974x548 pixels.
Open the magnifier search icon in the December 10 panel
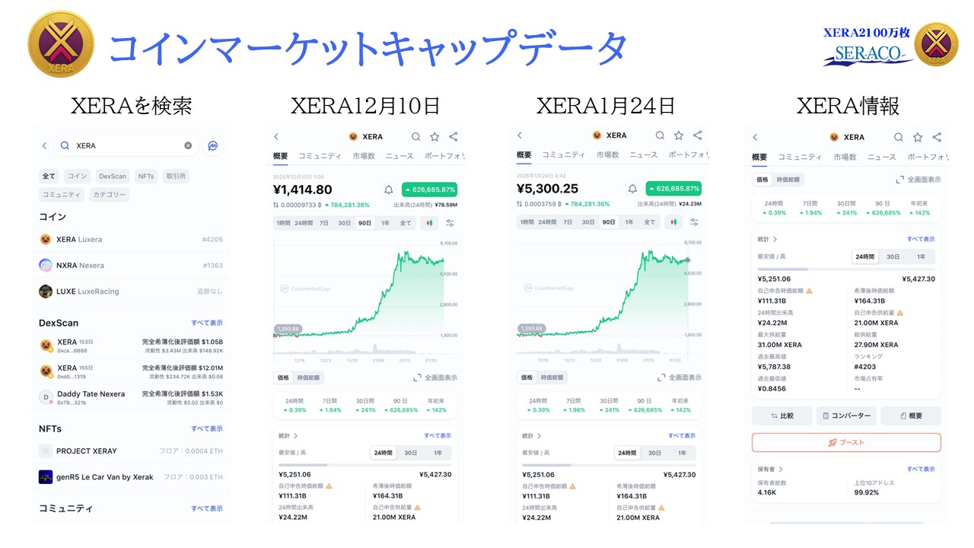click(x=416, y=137)
